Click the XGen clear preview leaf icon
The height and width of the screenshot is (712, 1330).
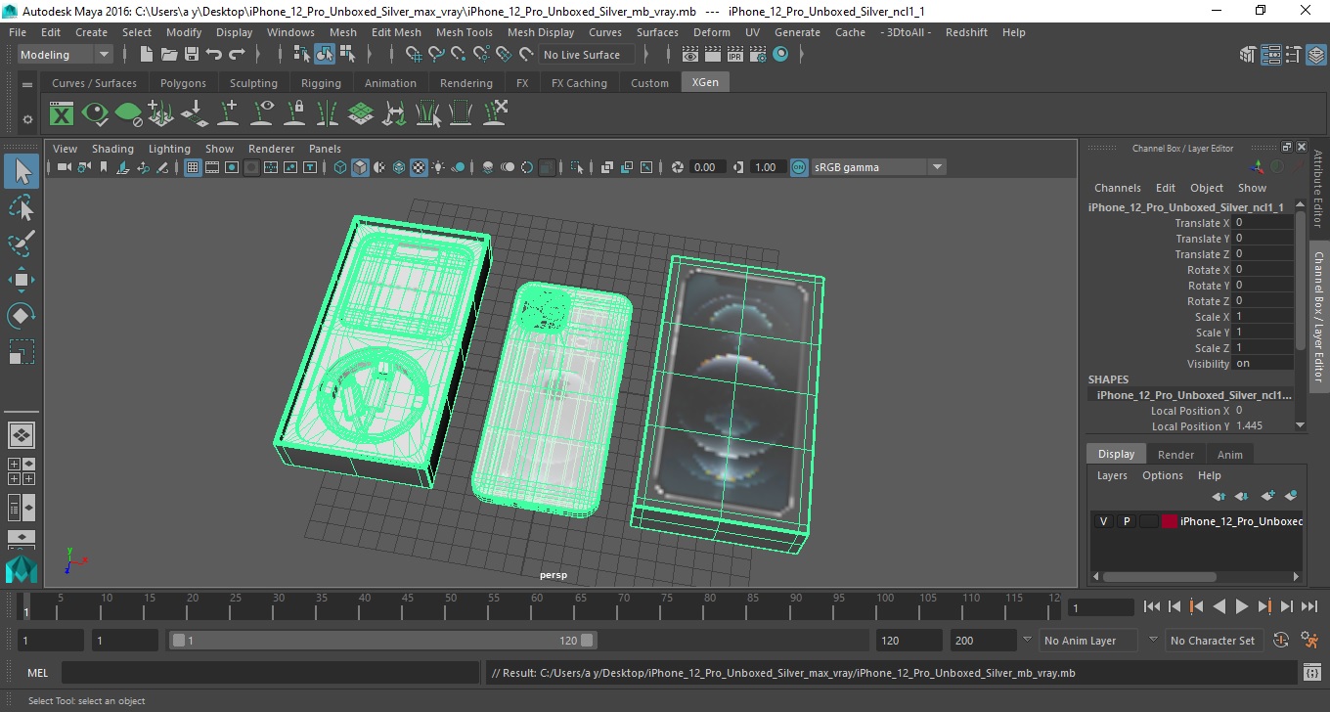(x=128, y=114)
